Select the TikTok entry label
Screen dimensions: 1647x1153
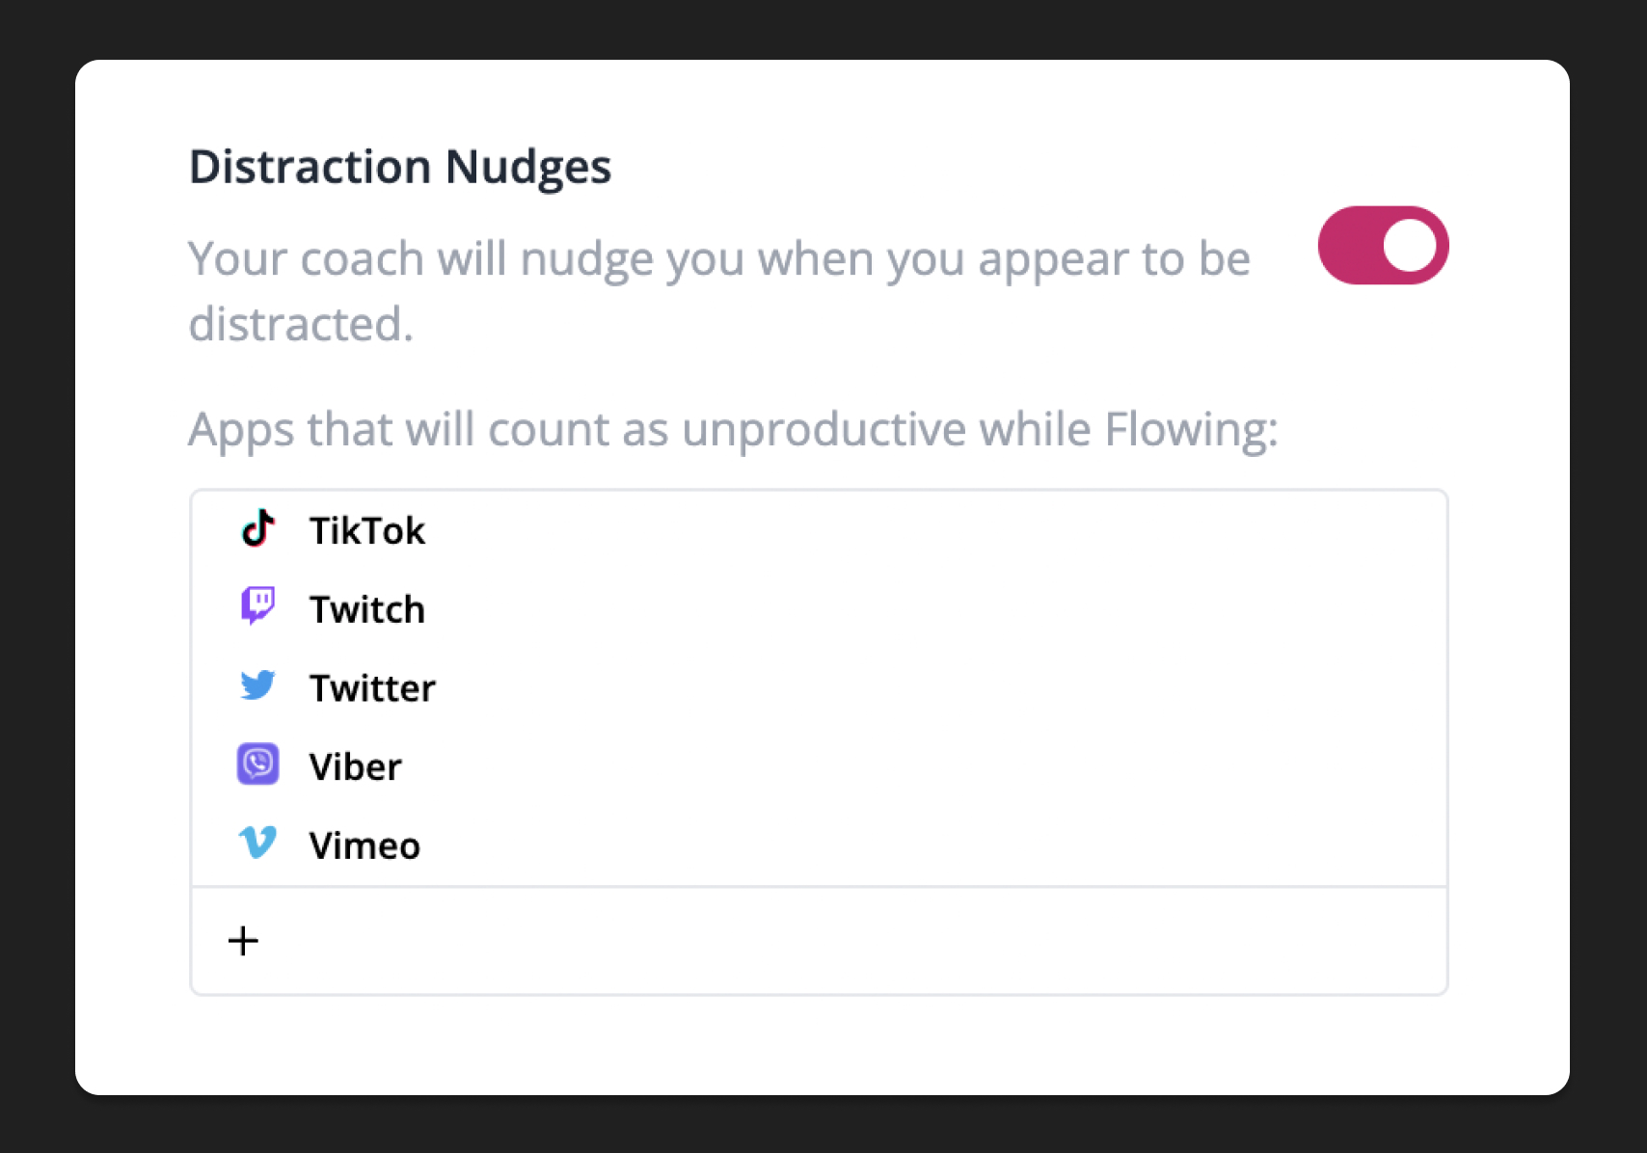click(366, 531)
